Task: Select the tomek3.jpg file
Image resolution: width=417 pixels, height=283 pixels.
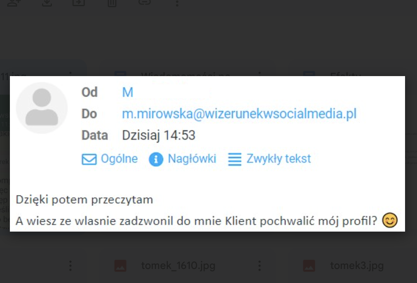Action: tap(357, 265)
